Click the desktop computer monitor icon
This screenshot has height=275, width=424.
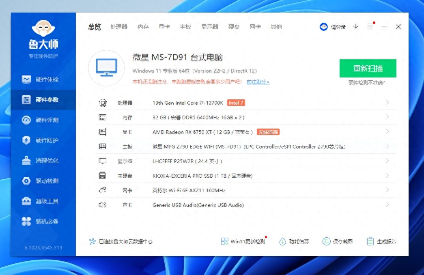(x=107, y=68)
